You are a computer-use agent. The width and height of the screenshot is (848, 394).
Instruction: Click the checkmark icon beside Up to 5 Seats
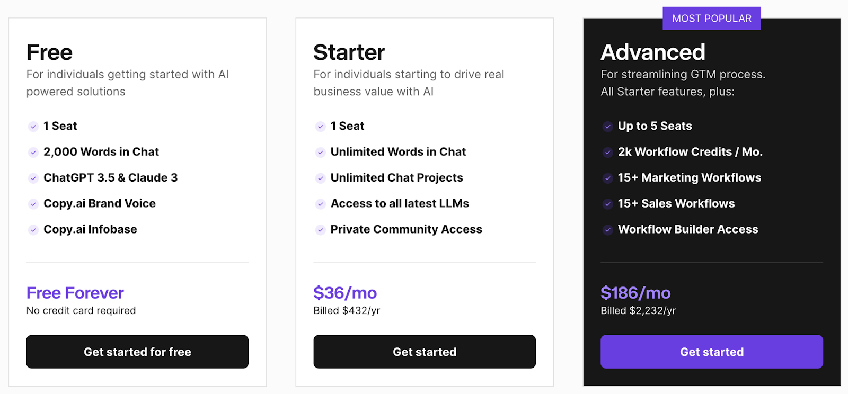[x=608, y=127]
